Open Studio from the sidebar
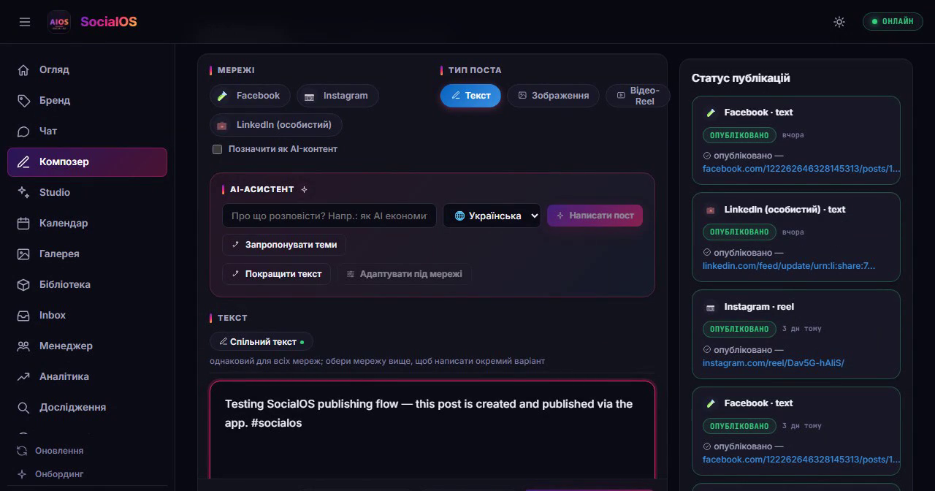Image resolution: width=935 pixels, height=491 pixels. tap(88, 192)
